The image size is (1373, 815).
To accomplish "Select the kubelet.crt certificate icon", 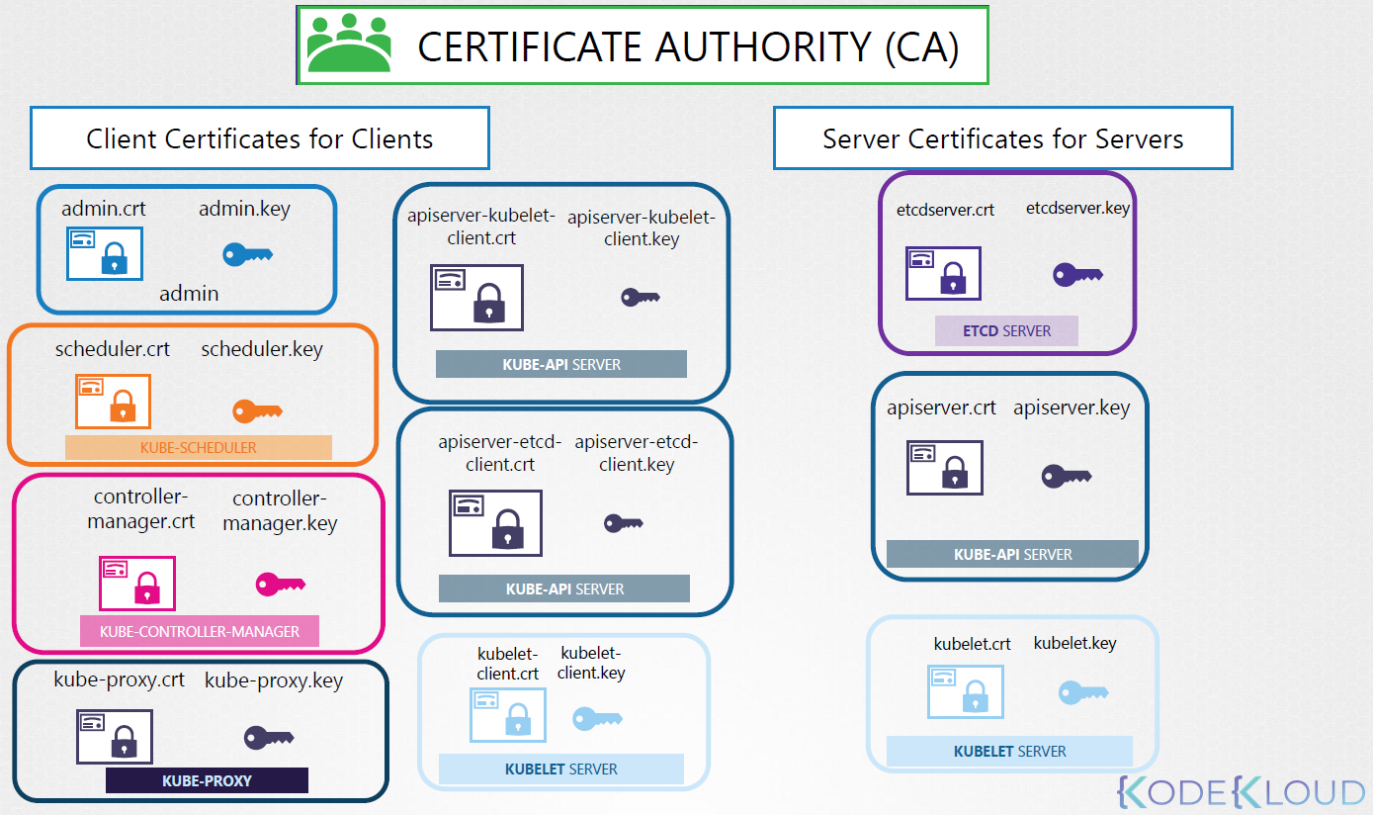I will click(x=966, y=691).
